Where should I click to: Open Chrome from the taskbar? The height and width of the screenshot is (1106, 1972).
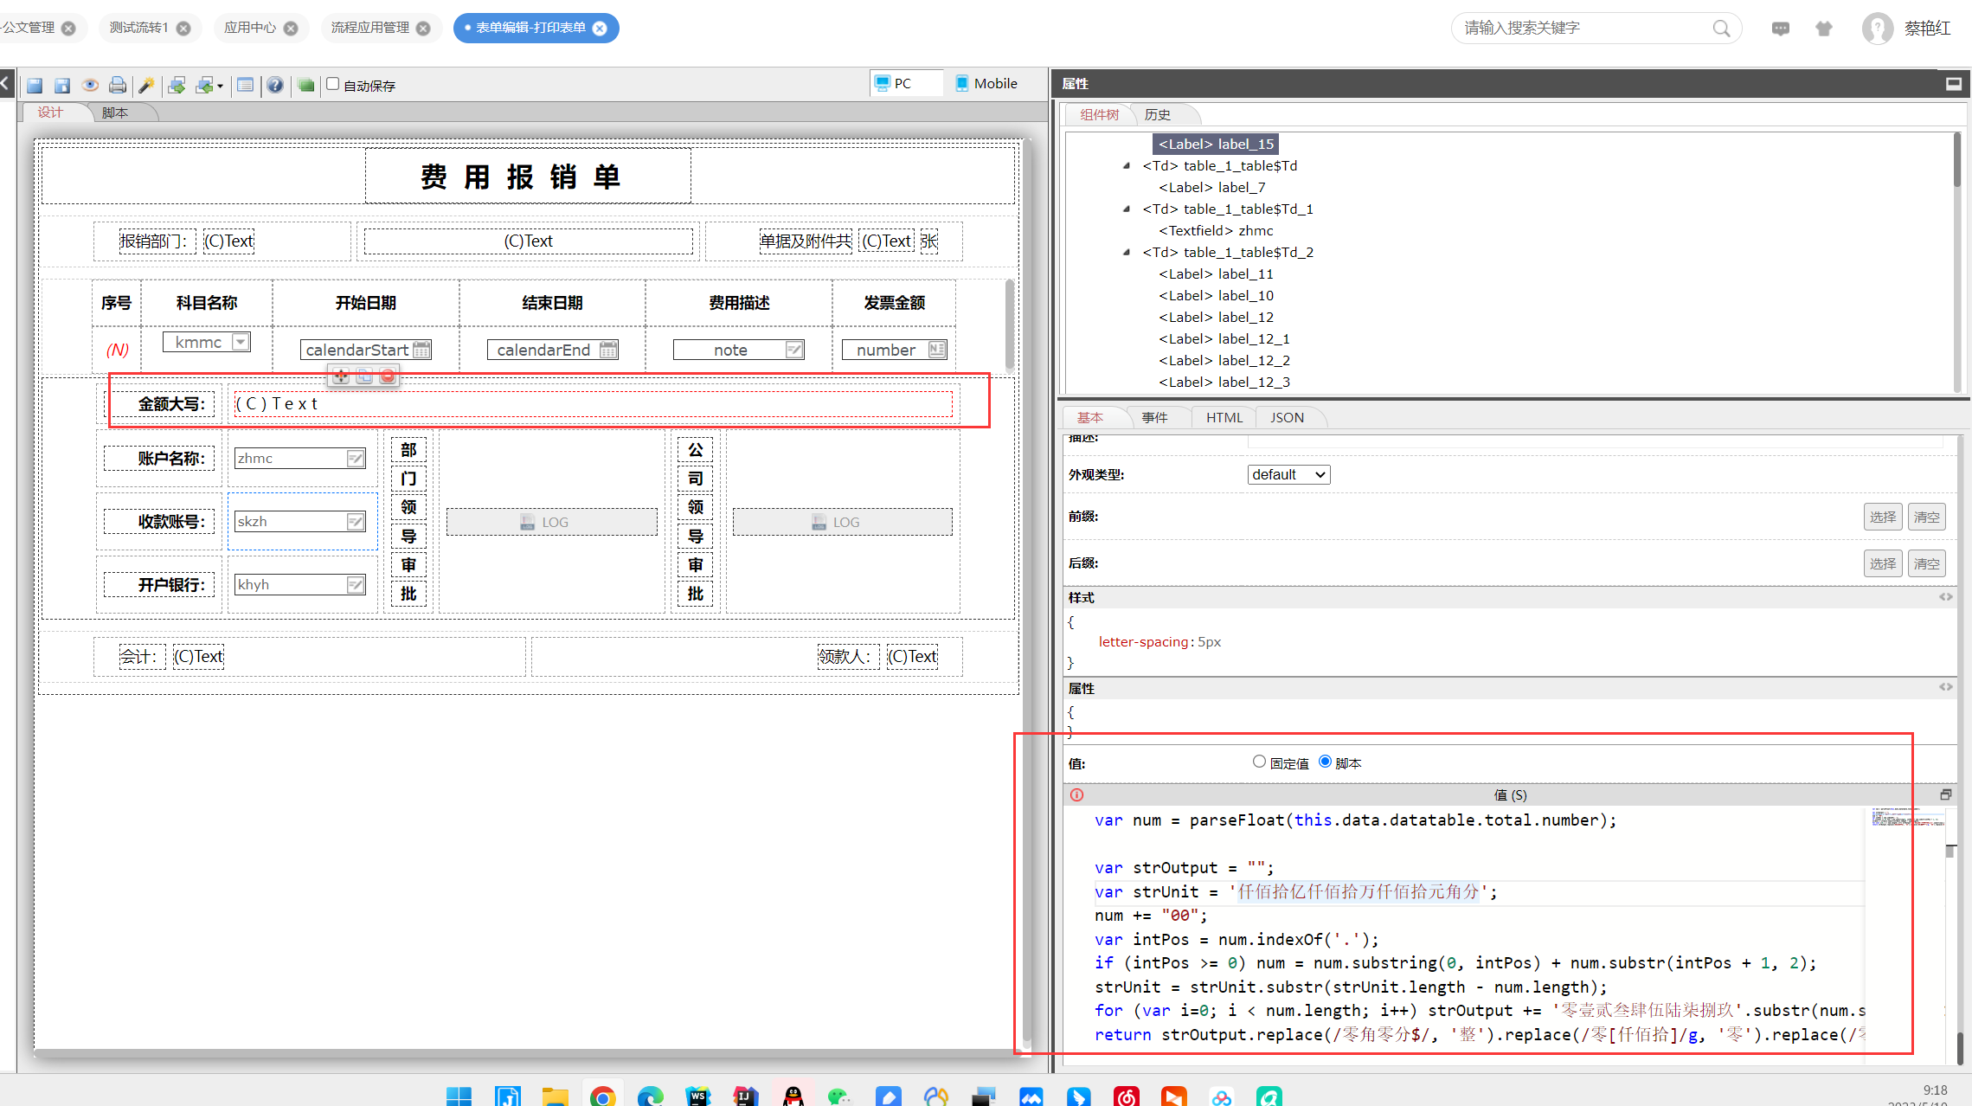[x=602, y=1096]
